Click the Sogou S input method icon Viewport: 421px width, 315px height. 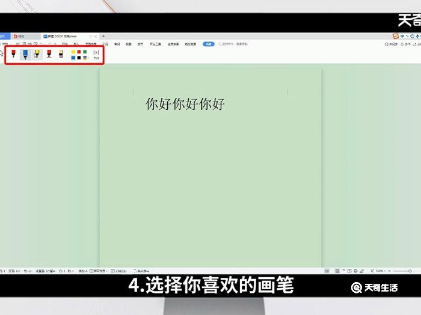point(396,36)
